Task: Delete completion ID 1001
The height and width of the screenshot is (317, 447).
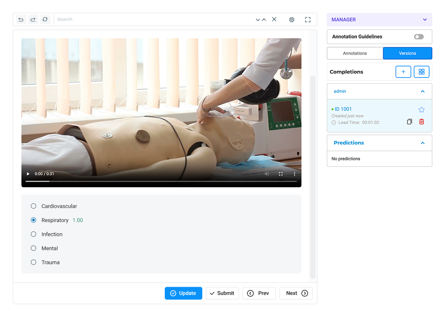Action: point(422,122)
